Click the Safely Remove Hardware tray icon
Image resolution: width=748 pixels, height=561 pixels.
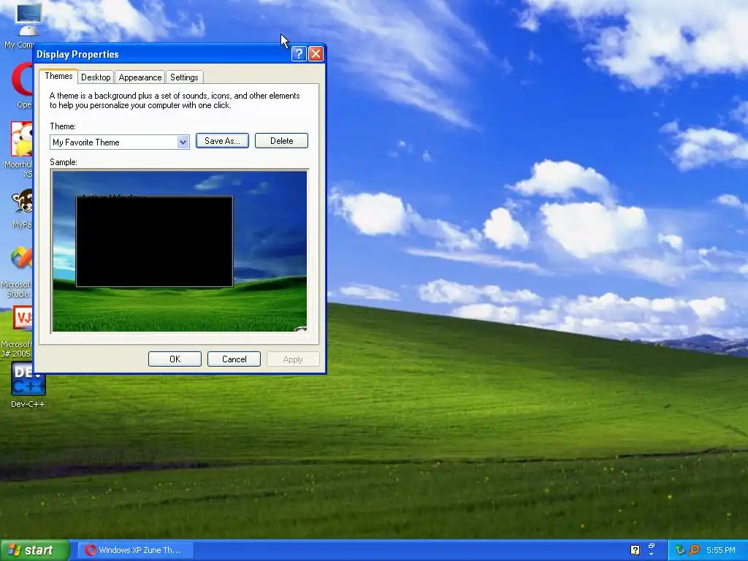tap(680, 550)
